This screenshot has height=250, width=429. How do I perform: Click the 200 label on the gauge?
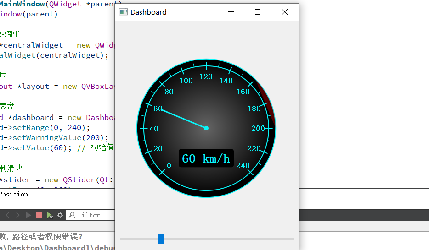258,128
